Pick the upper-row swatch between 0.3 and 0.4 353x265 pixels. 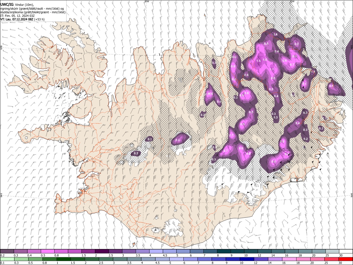click(x=20, y=251)
